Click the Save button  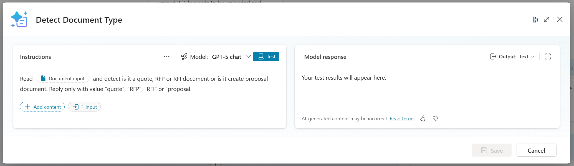(x=491, y=150)
